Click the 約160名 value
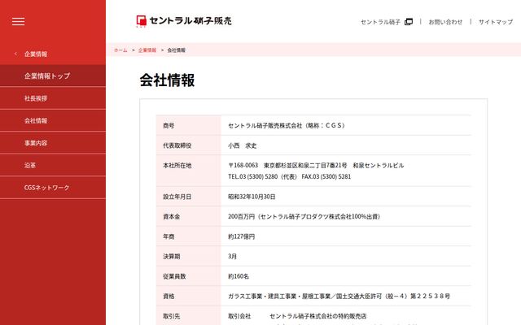 coord(239,276)
